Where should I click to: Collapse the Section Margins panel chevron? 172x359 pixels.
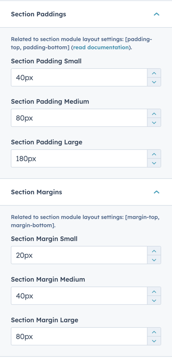157,192
